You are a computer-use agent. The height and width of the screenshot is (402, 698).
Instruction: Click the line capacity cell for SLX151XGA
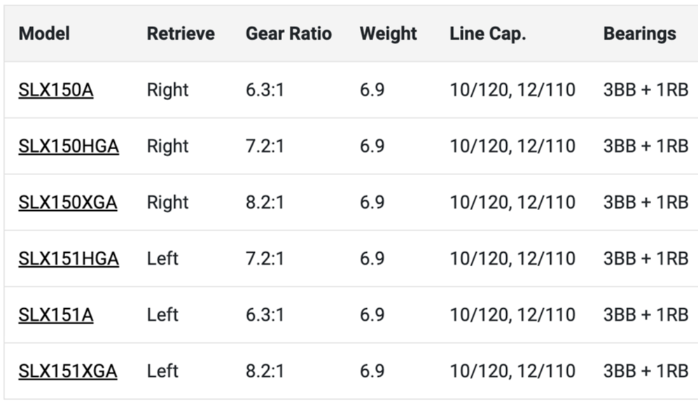pos(512,370)
